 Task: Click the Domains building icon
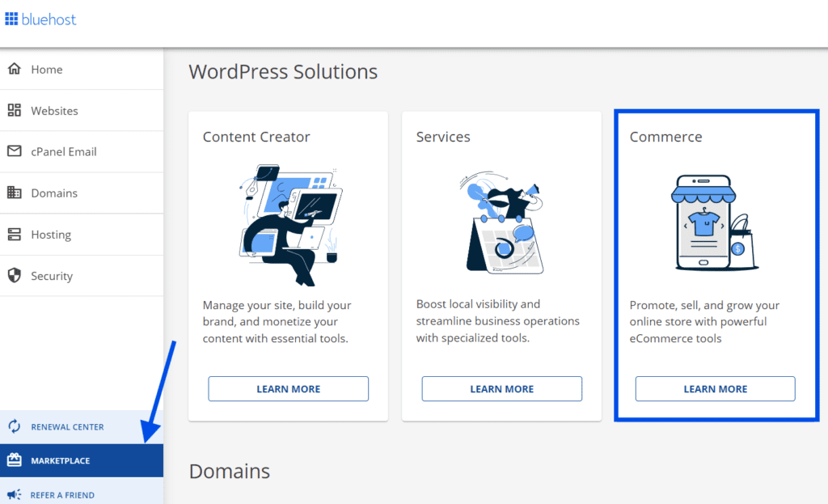point(15,193)
